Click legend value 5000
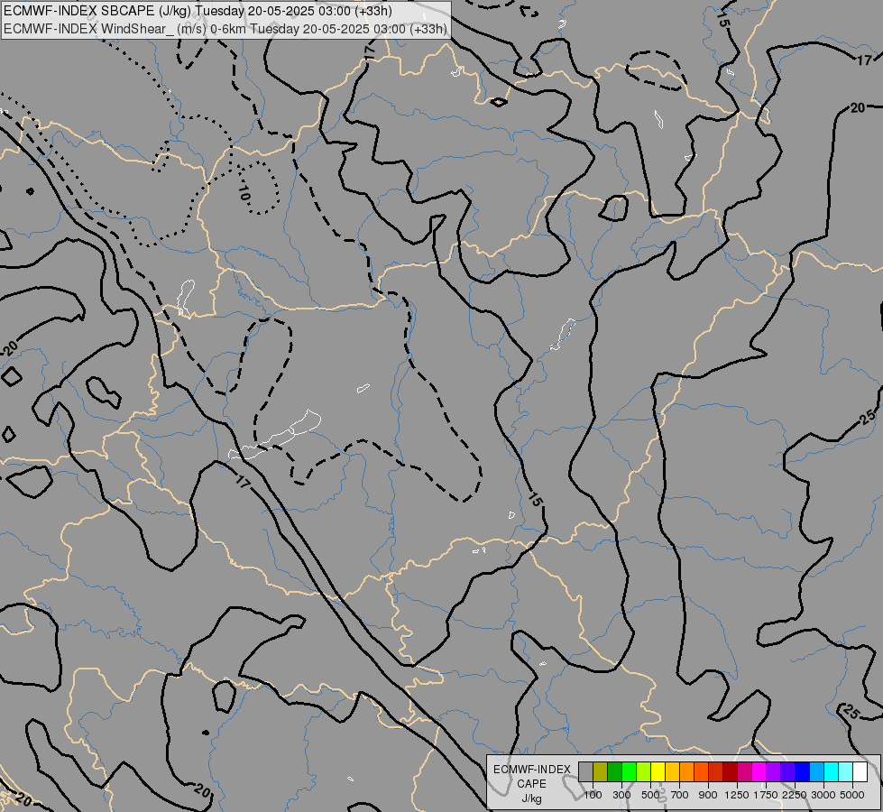The image size is (883, 812). click(x=852, y=795)
